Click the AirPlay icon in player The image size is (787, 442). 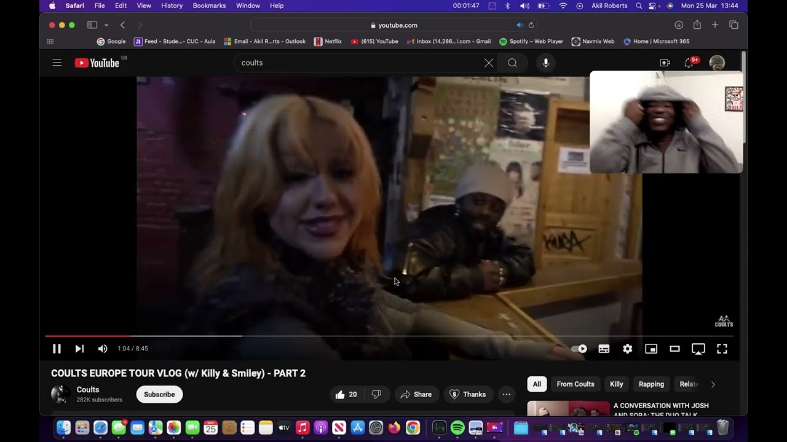698,349
